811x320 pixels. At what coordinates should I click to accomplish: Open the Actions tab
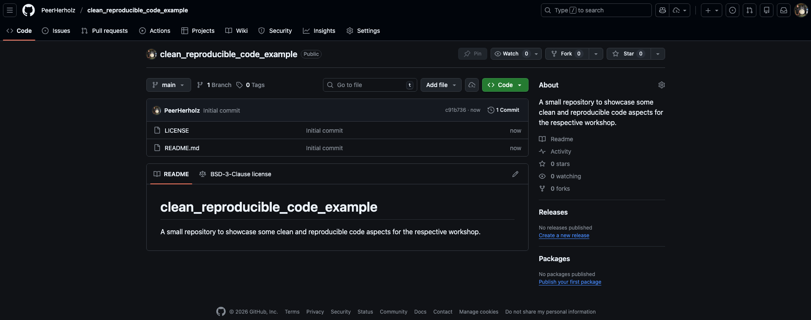(x=155, y=31)
